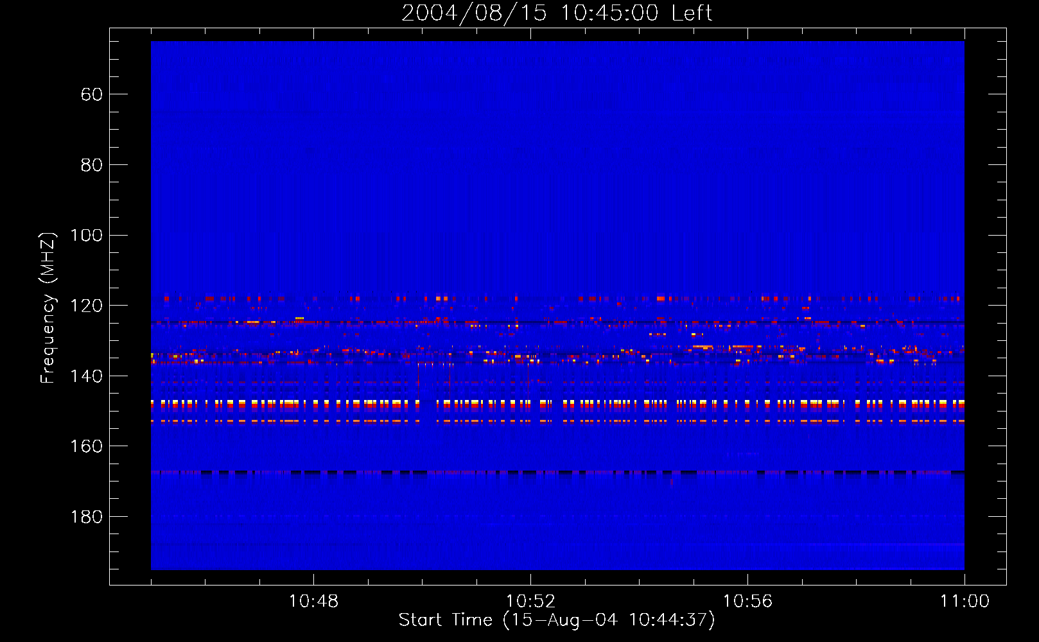The width and height of the screenshot is (1039, 642).
Task: Click the 'Start Time (15-Aug-04 10:44:37)' label
Action: (557, 620)
